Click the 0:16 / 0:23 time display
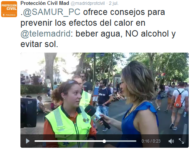Viewport: 191px width, 150px height. coord(151,141)
